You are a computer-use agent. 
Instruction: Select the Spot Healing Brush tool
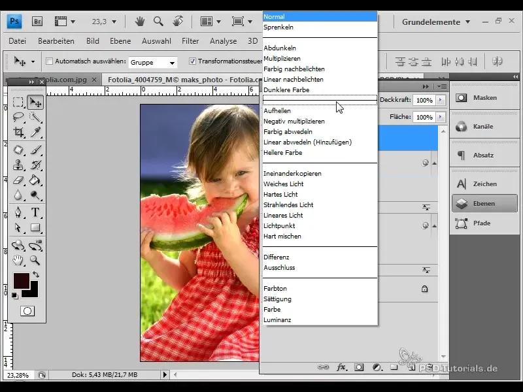click(x=18, y=150)
